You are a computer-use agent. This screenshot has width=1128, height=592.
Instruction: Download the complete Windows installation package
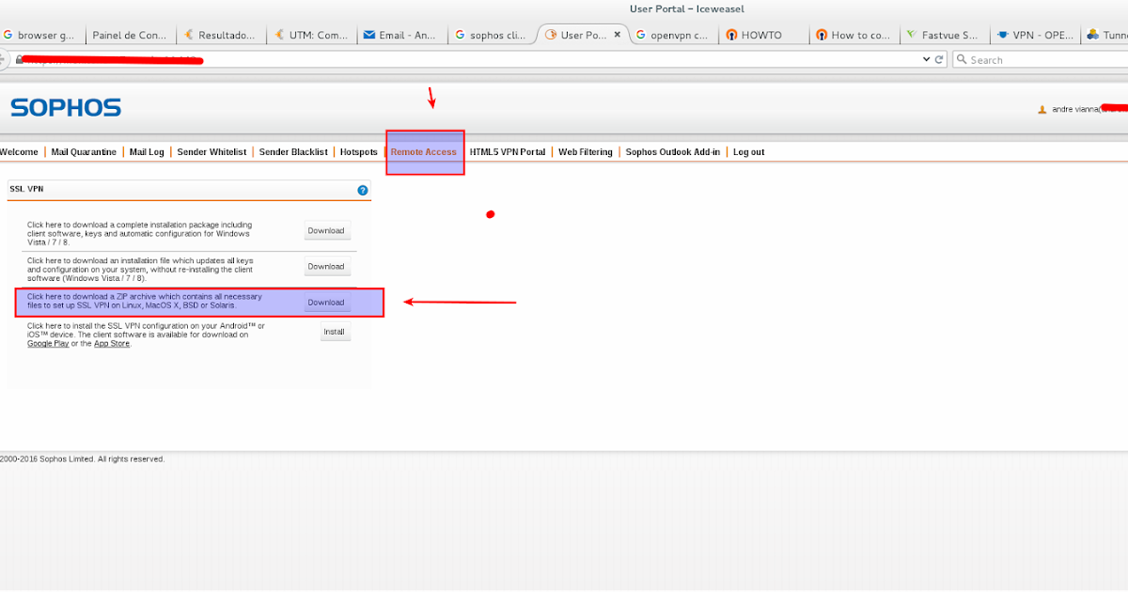[326, 230]
